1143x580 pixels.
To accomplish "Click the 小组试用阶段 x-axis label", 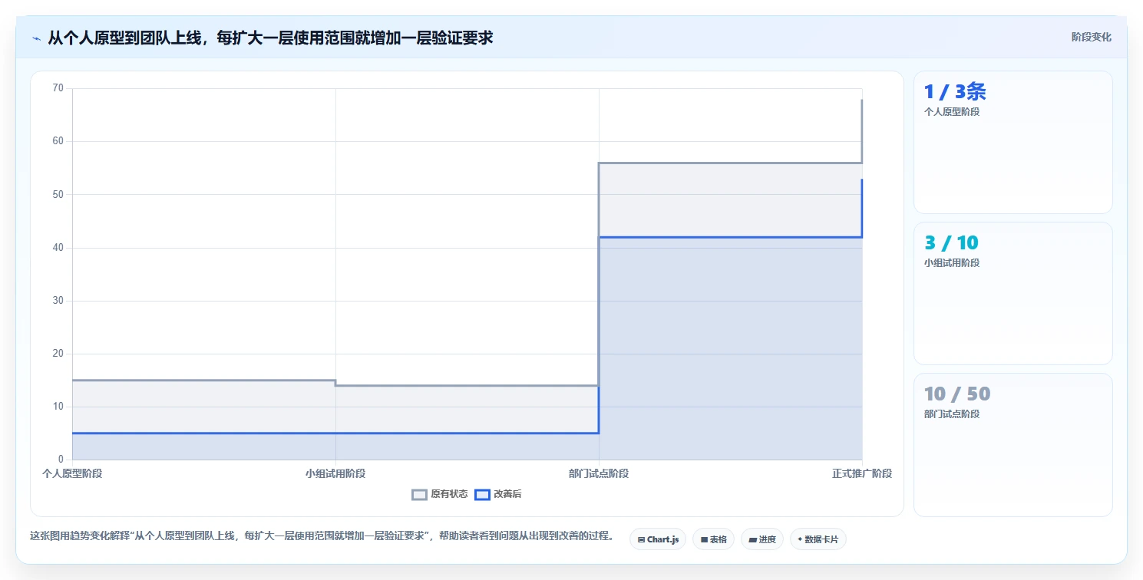I will click(335, 473).
